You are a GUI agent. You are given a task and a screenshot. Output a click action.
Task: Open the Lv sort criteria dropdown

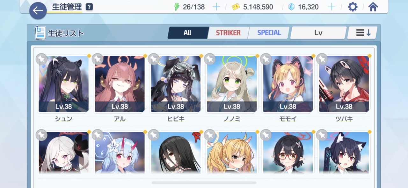[318, 33]
